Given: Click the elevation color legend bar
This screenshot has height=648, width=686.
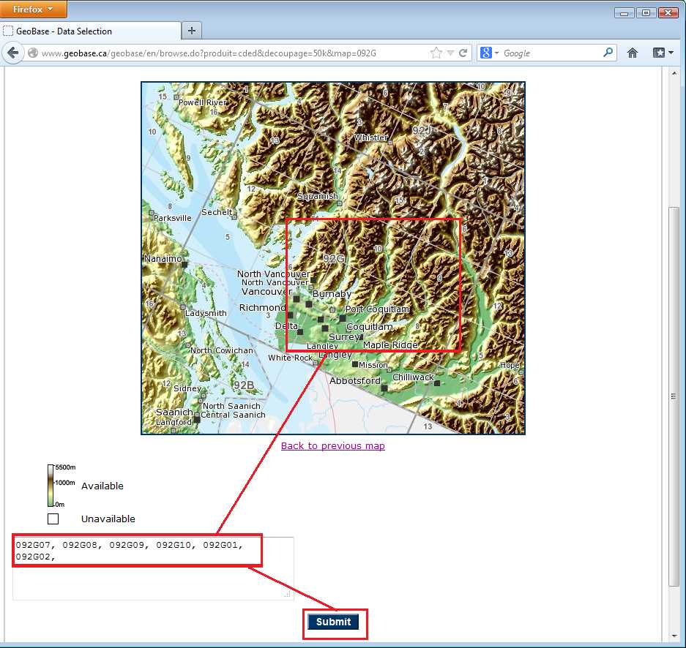Looking at the screenshot, I should point(51,486).
